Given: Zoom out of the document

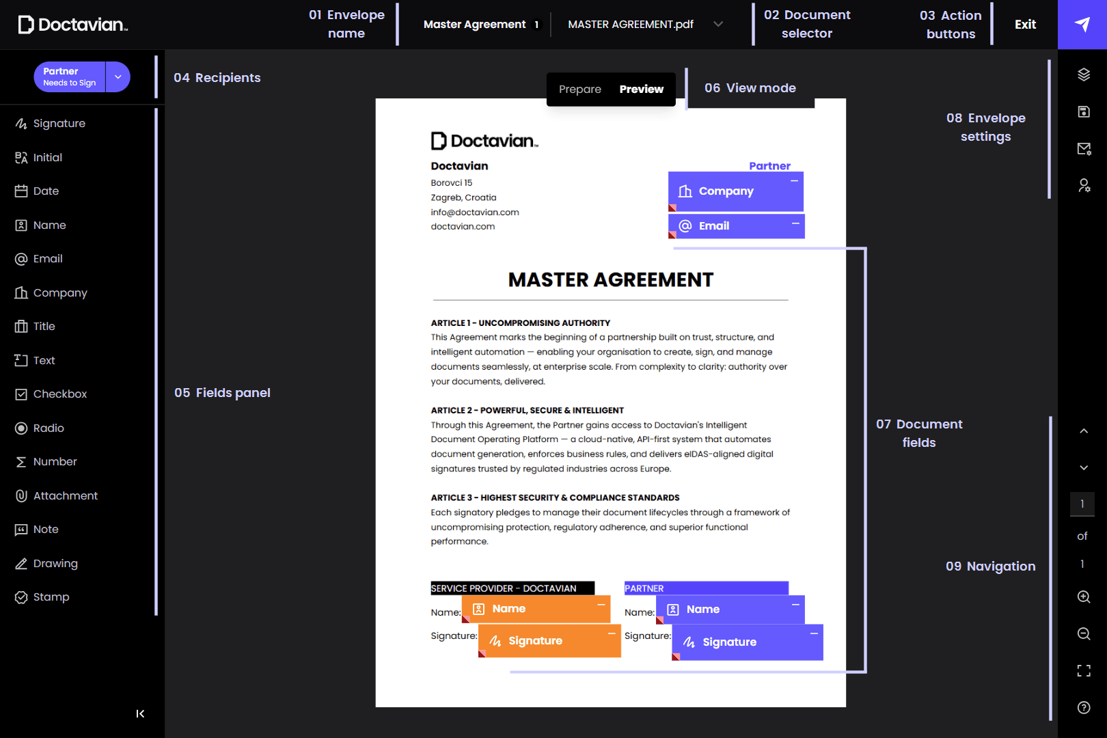Looking at the screenshot, I should click(1084, 633).
